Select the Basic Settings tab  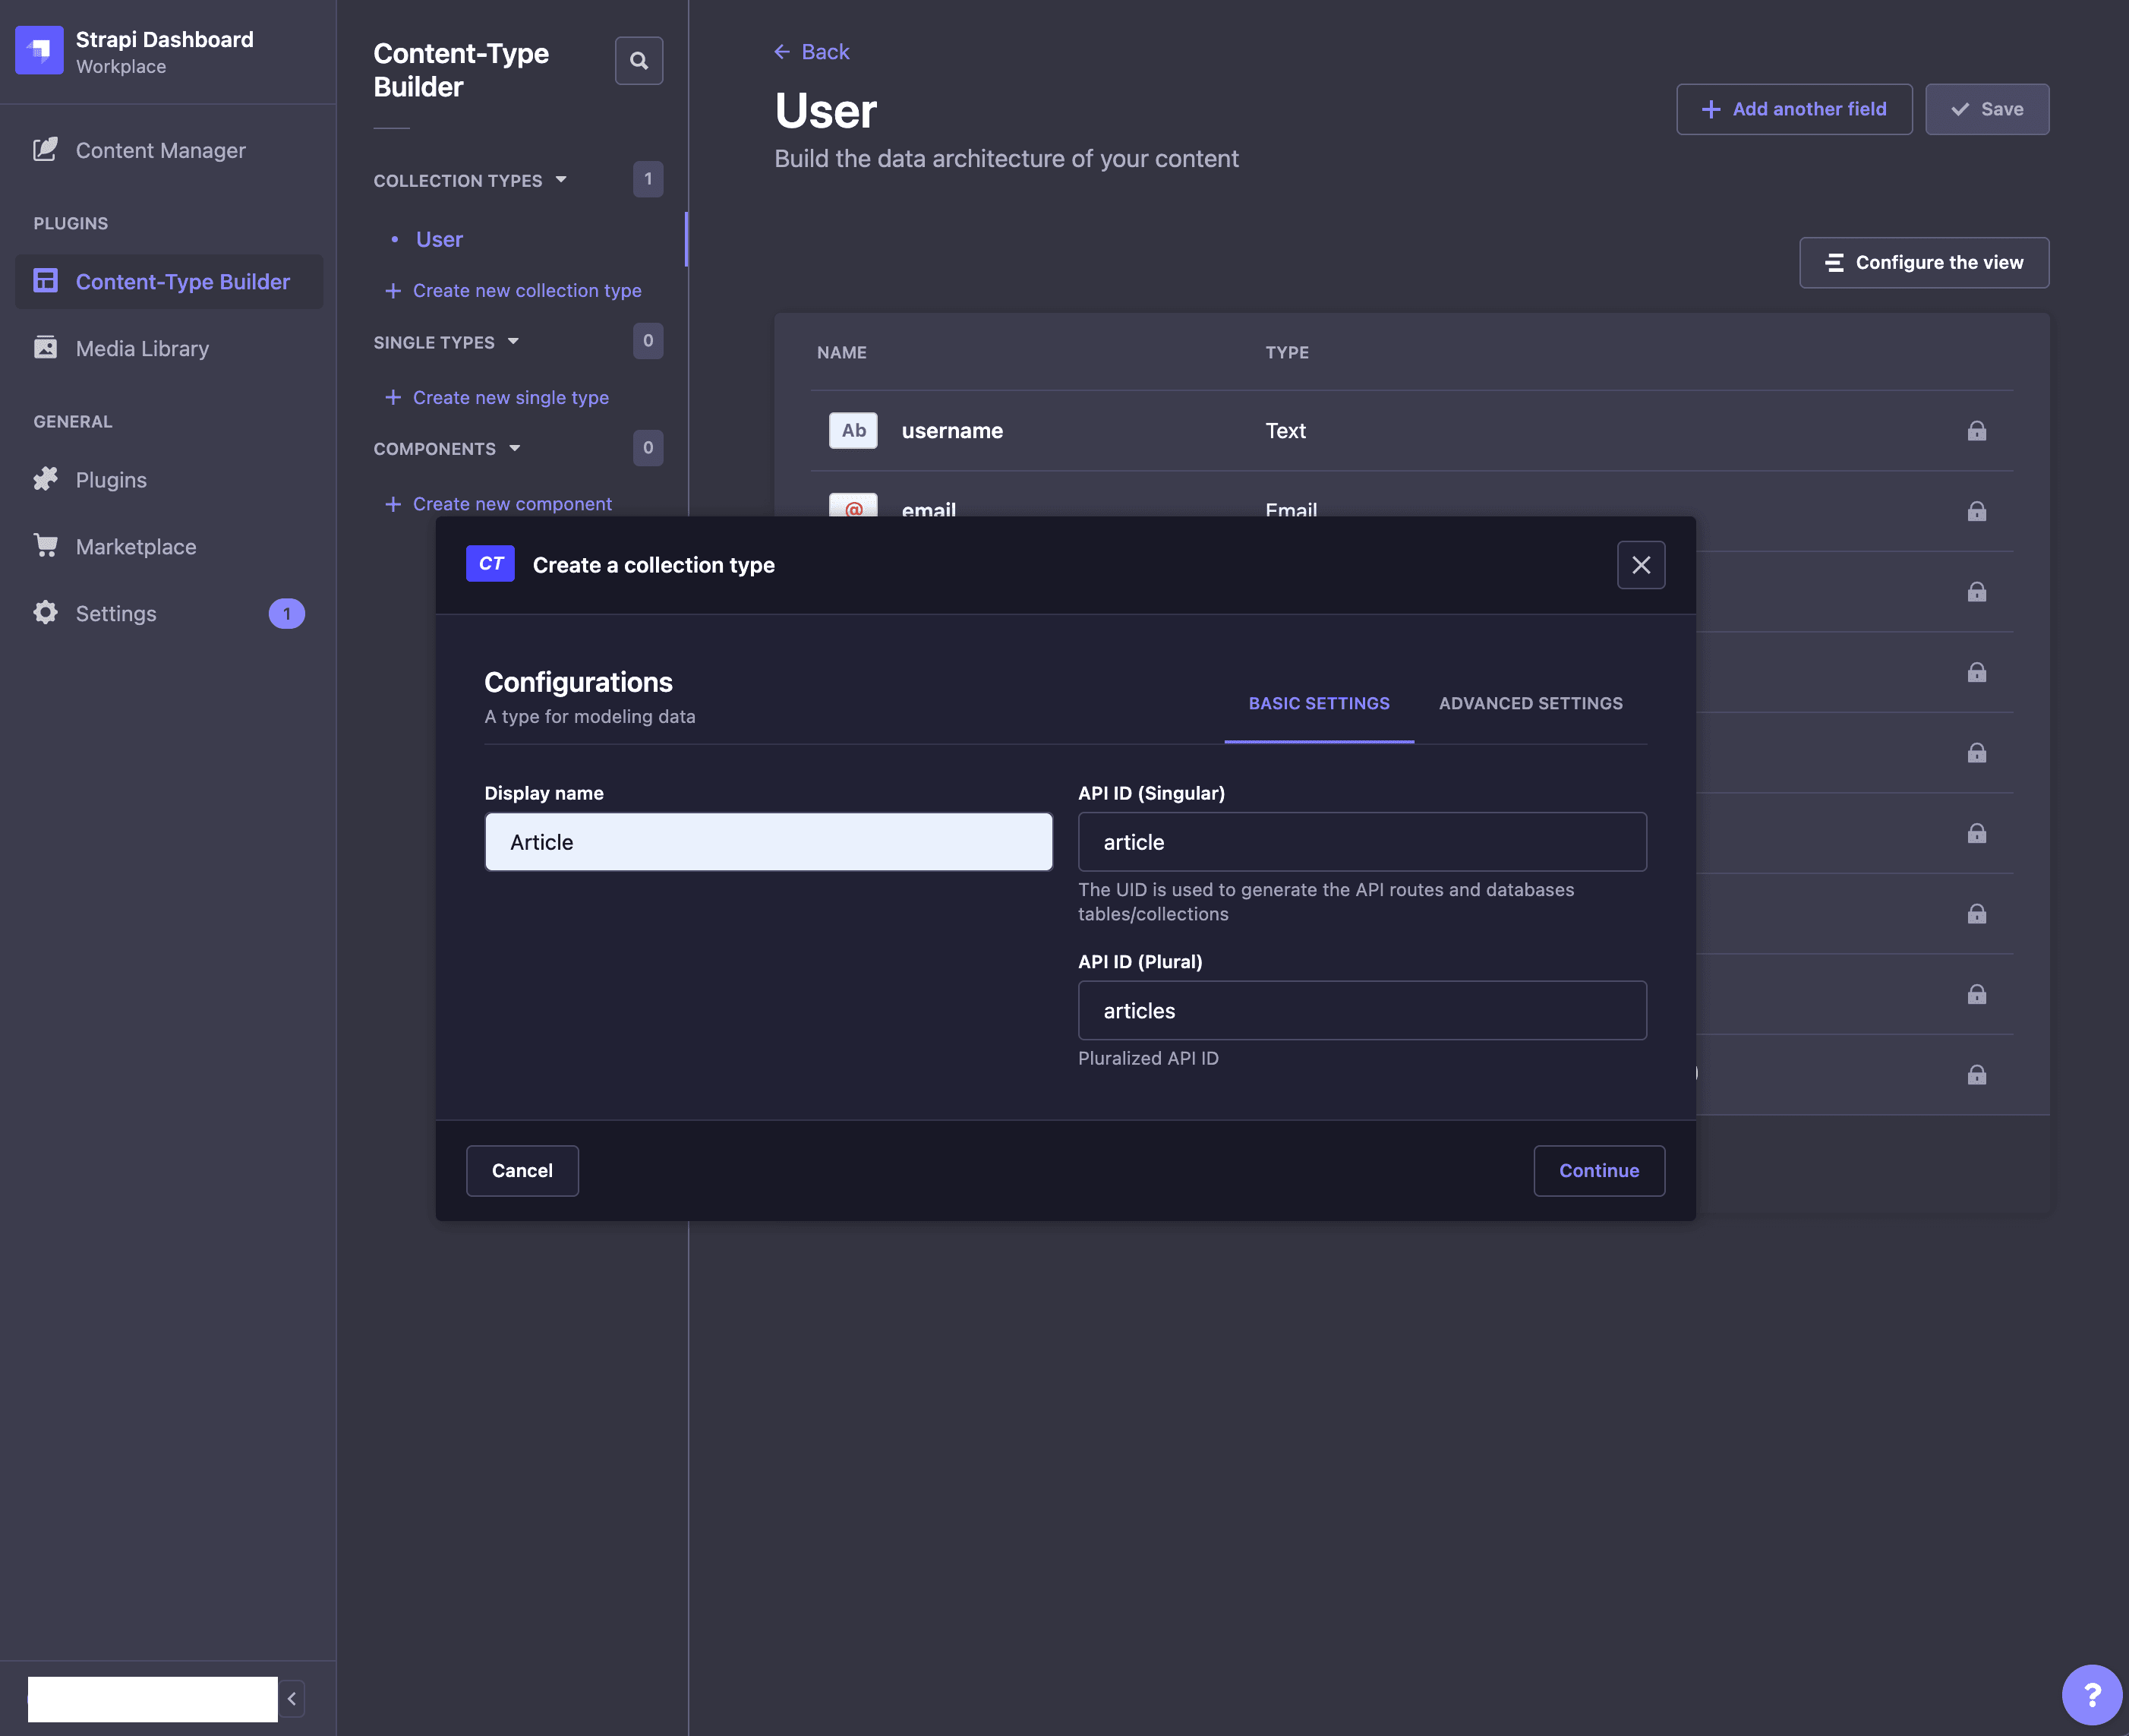(1318, 703)
